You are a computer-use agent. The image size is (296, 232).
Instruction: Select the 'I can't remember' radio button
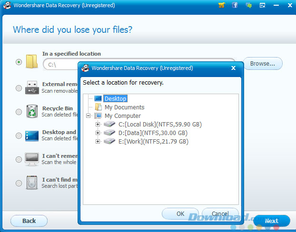tap(19, 159)
